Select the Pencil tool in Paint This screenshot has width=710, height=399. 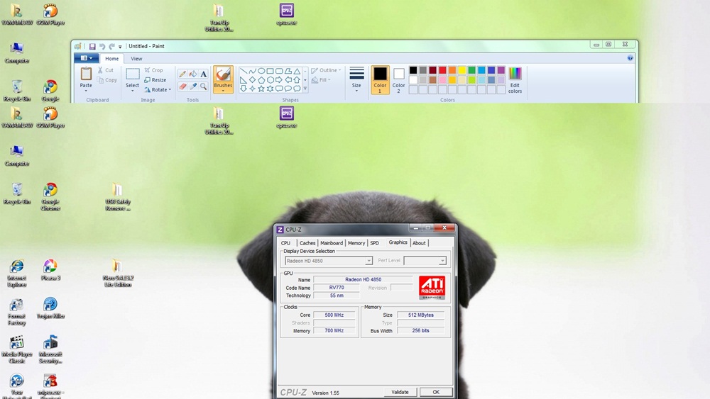coord(182,74)
